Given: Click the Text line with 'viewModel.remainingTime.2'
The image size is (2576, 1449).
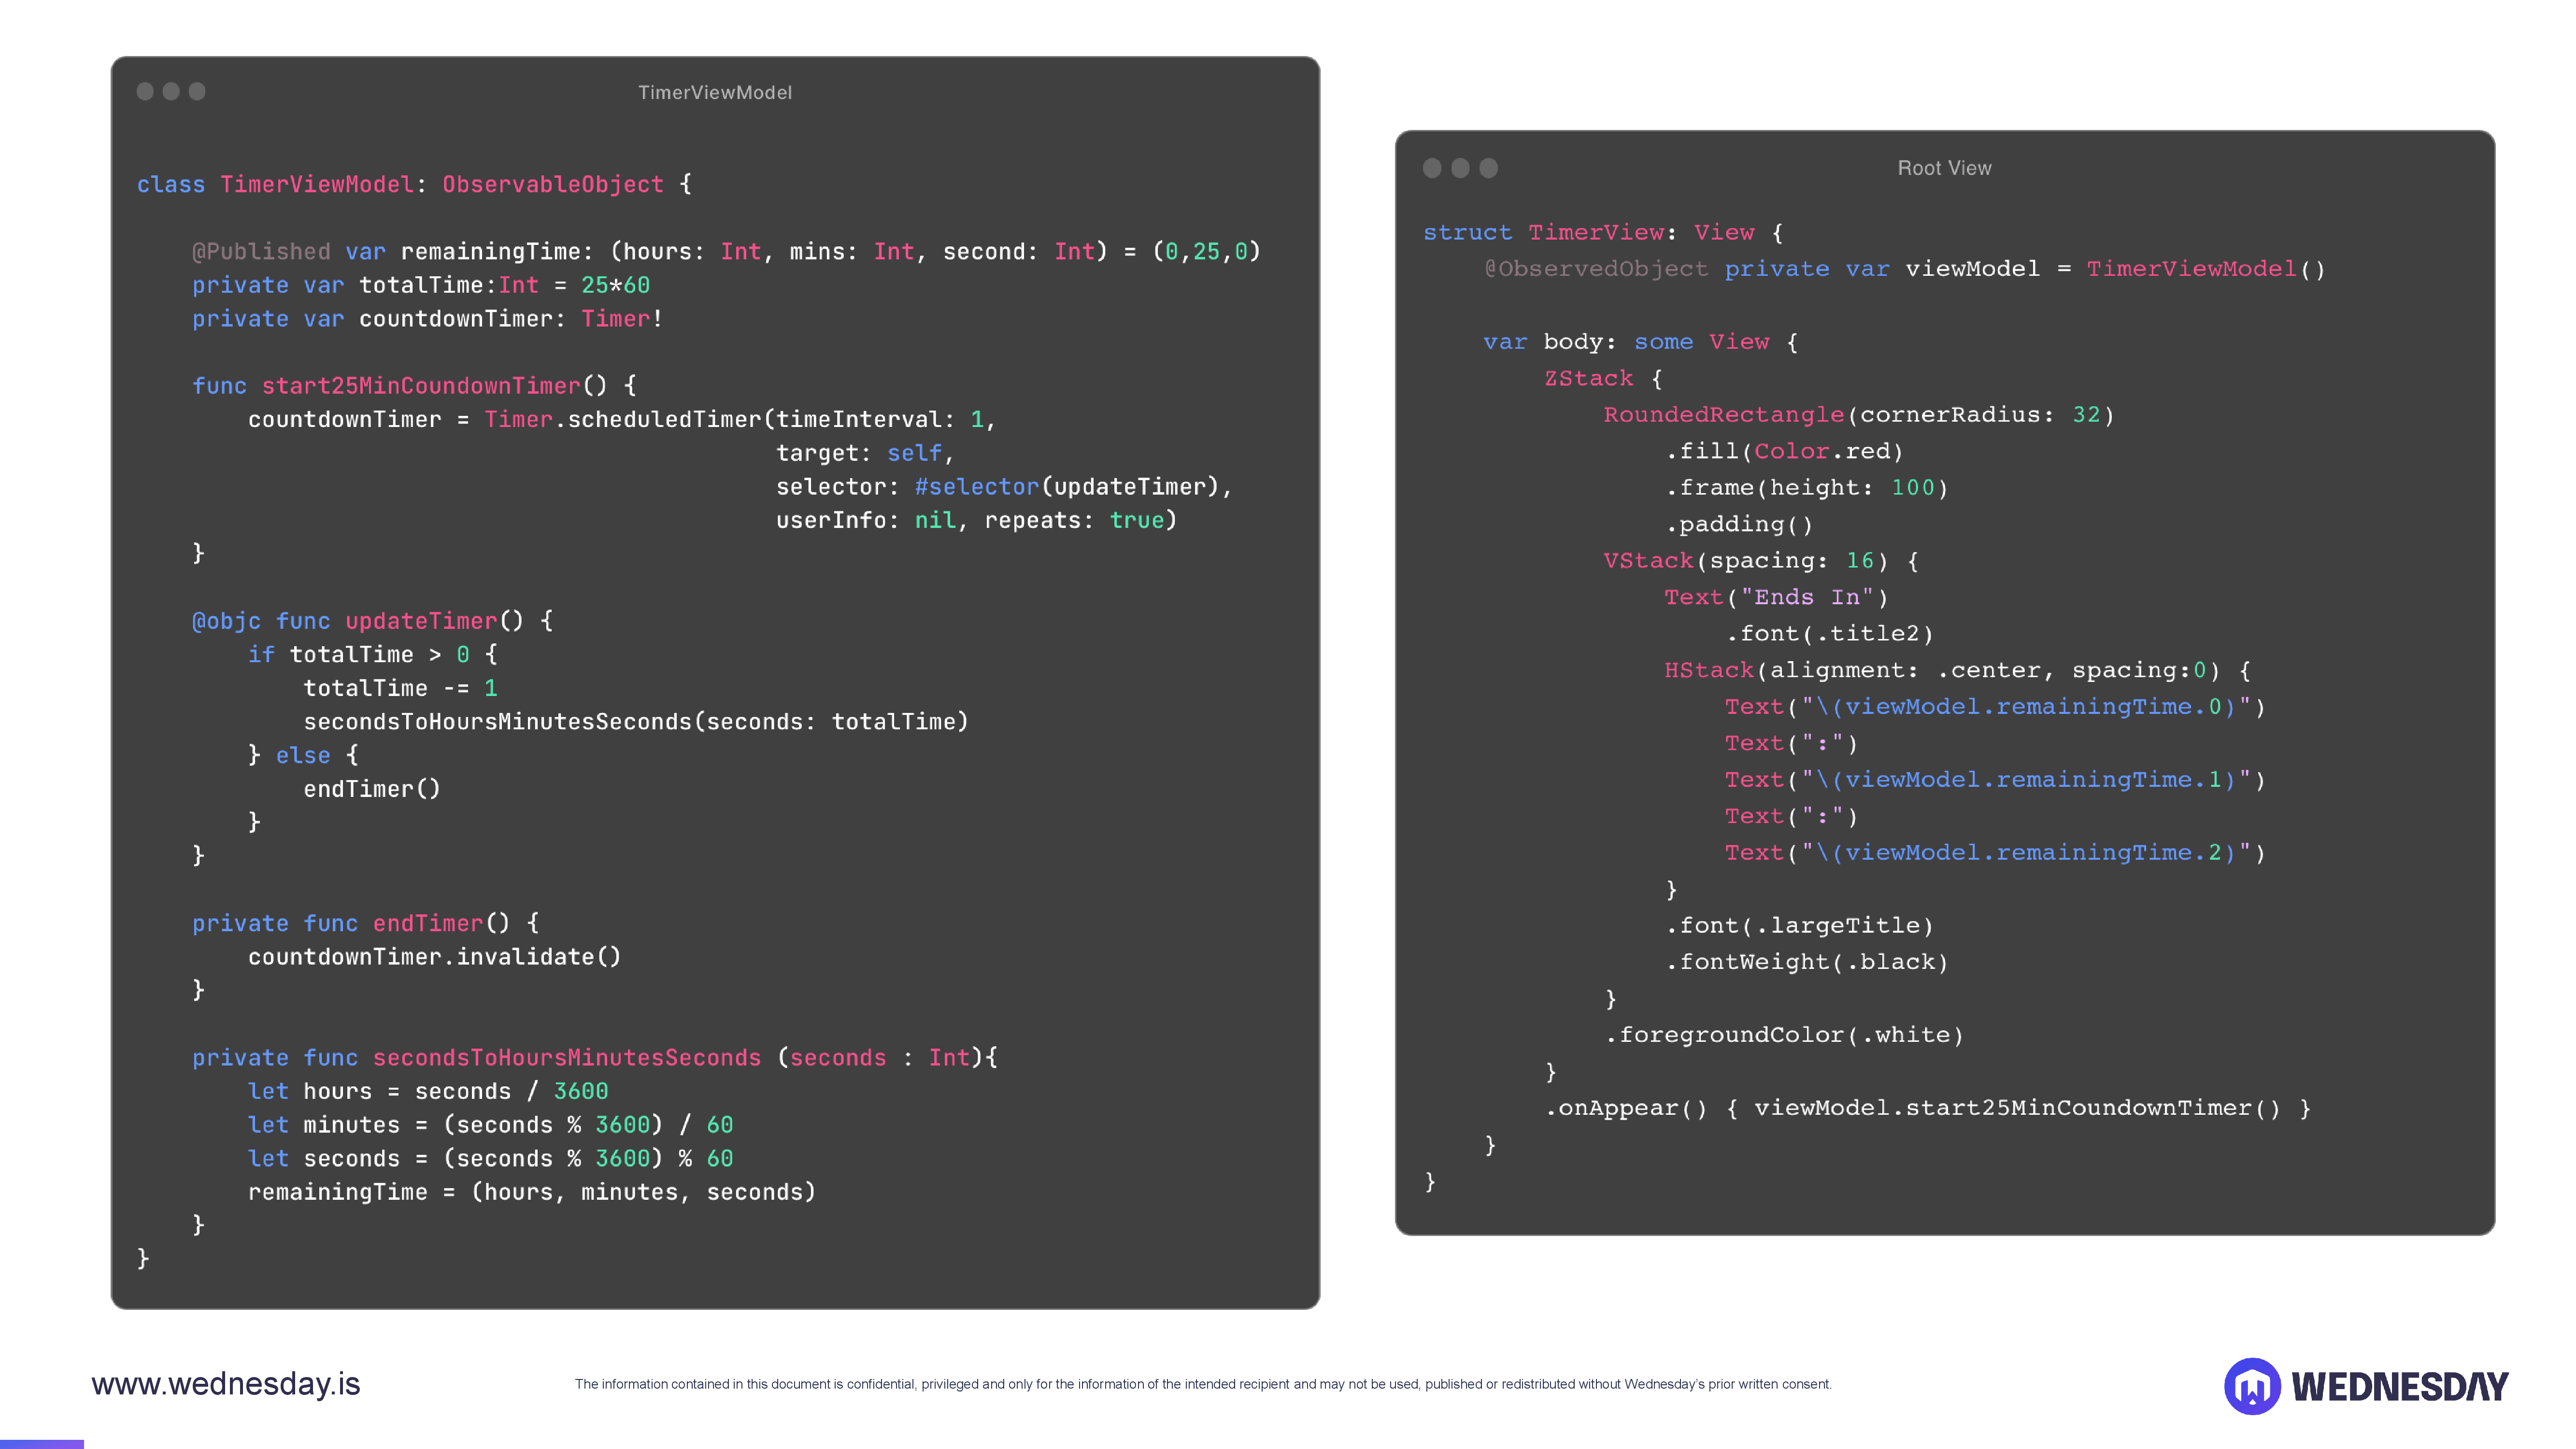Looking at the screenshot, I should (x=1995, y=853).
